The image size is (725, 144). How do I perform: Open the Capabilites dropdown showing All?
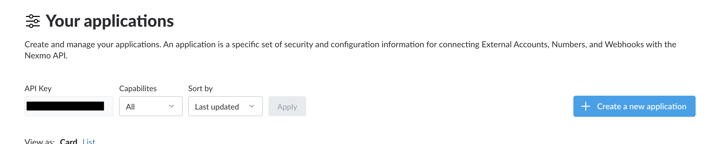pos(151,106)
